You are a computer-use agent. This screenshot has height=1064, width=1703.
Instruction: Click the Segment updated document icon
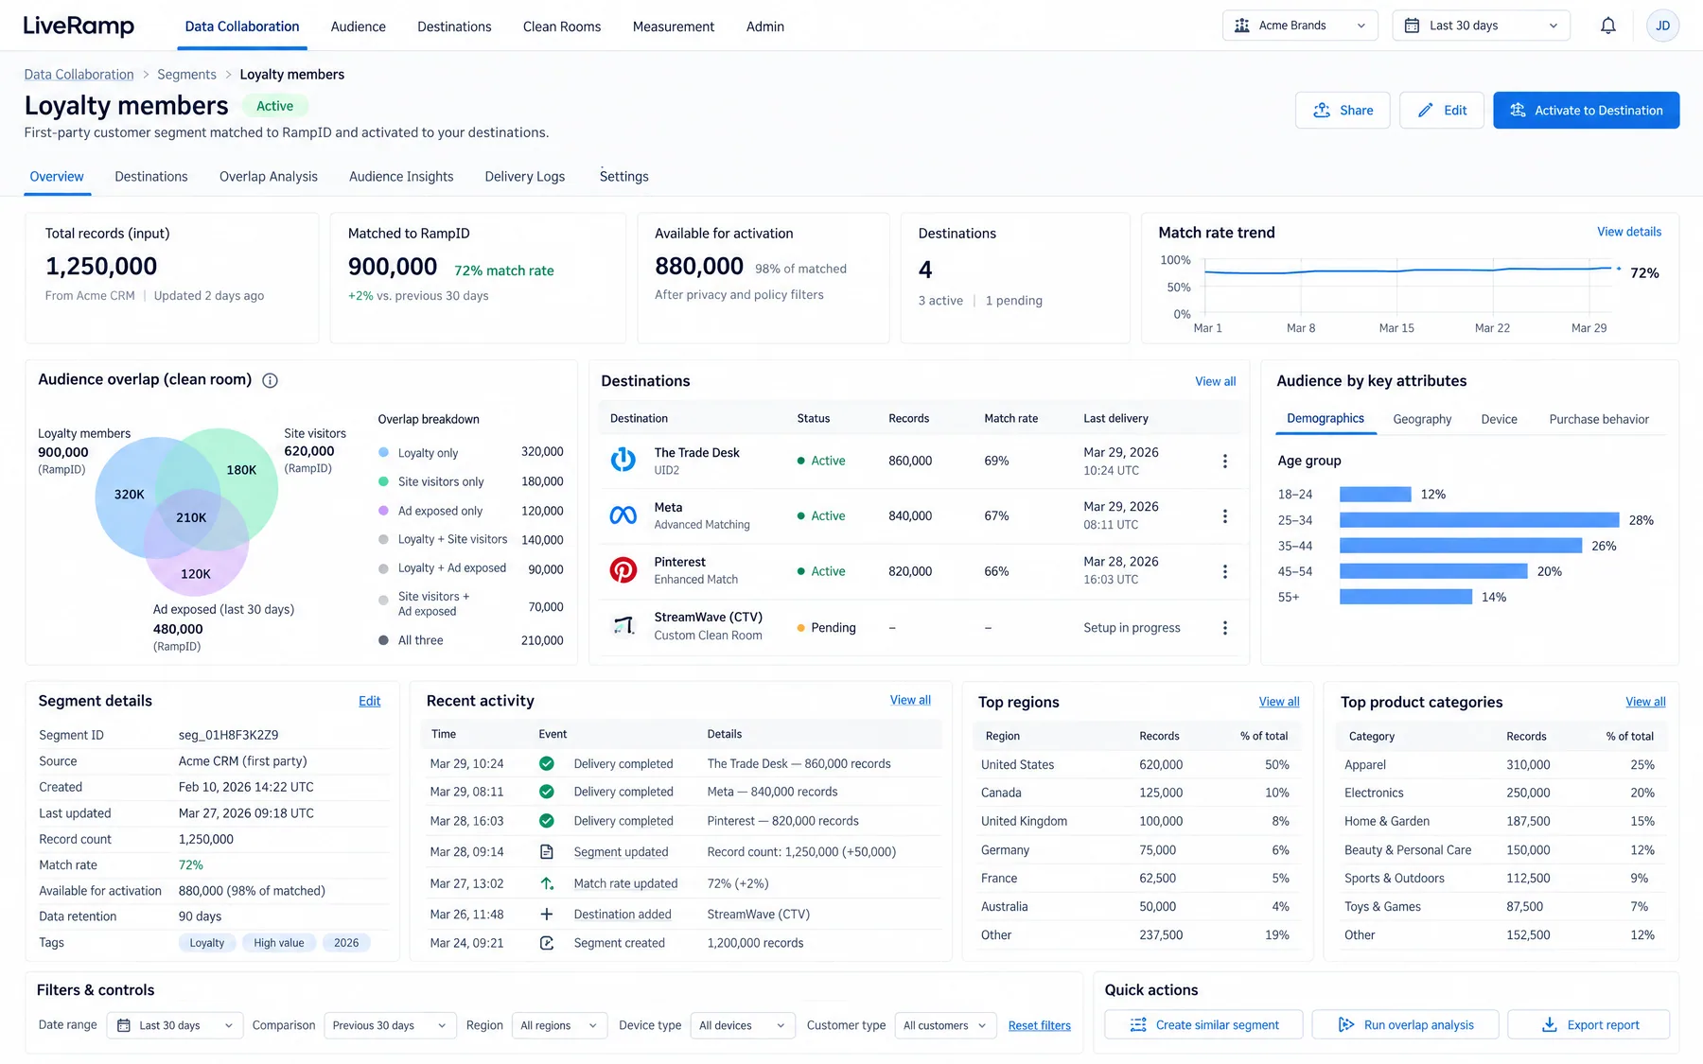(546, 851)
